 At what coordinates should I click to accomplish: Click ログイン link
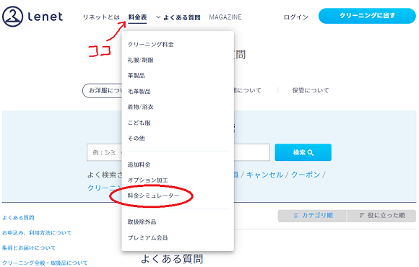(x=295, y=17)
